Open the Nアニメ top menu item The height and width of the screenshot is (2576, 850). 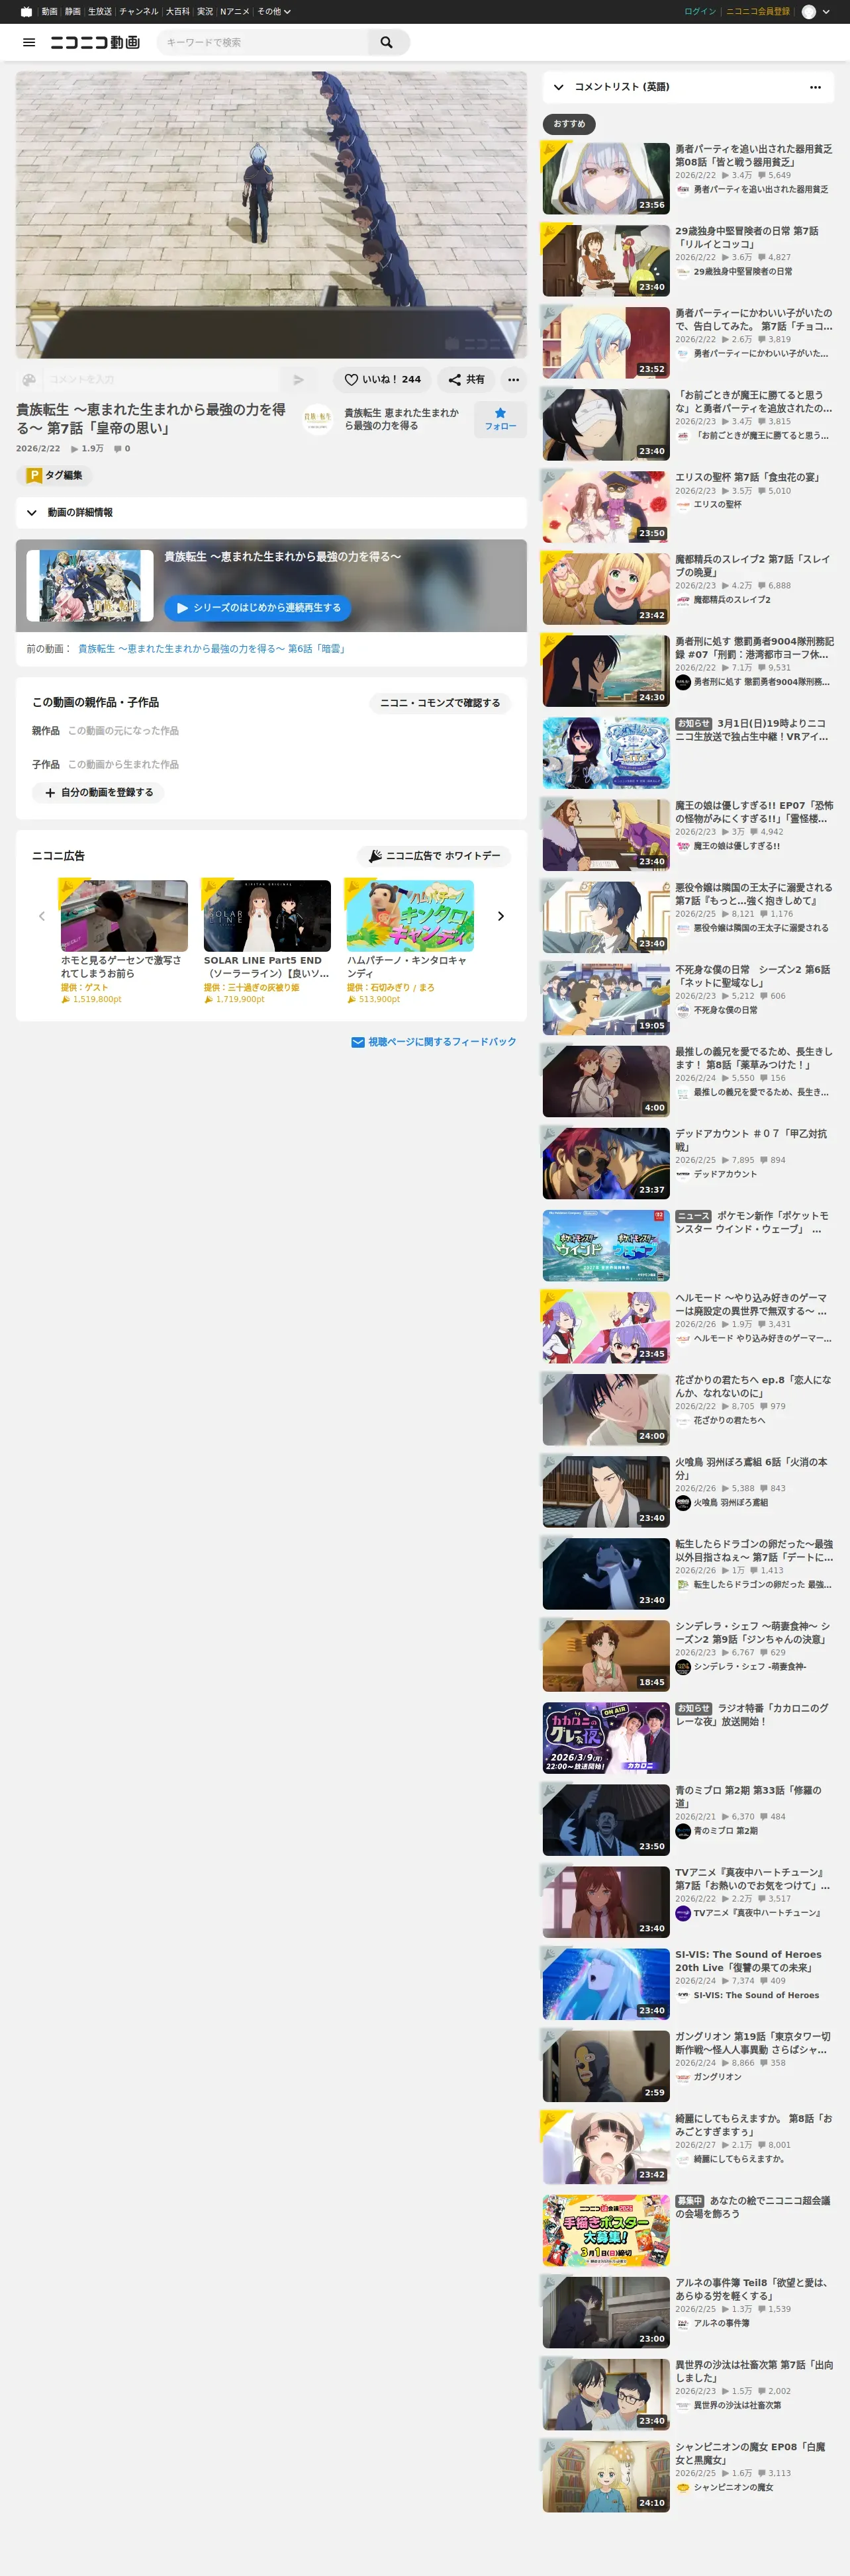(235, 12)
